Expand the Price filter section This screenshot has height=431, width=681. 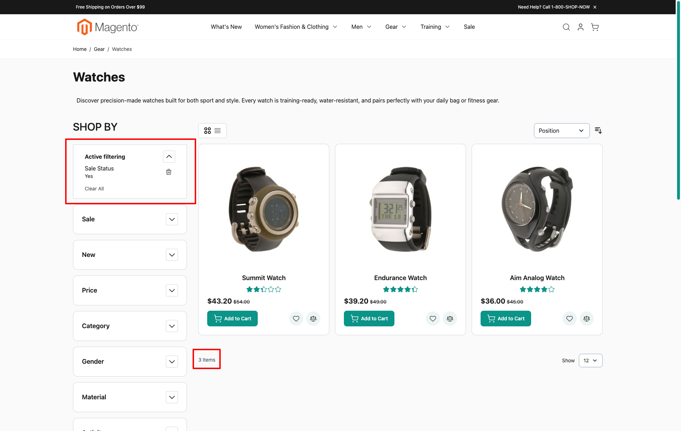172,290
